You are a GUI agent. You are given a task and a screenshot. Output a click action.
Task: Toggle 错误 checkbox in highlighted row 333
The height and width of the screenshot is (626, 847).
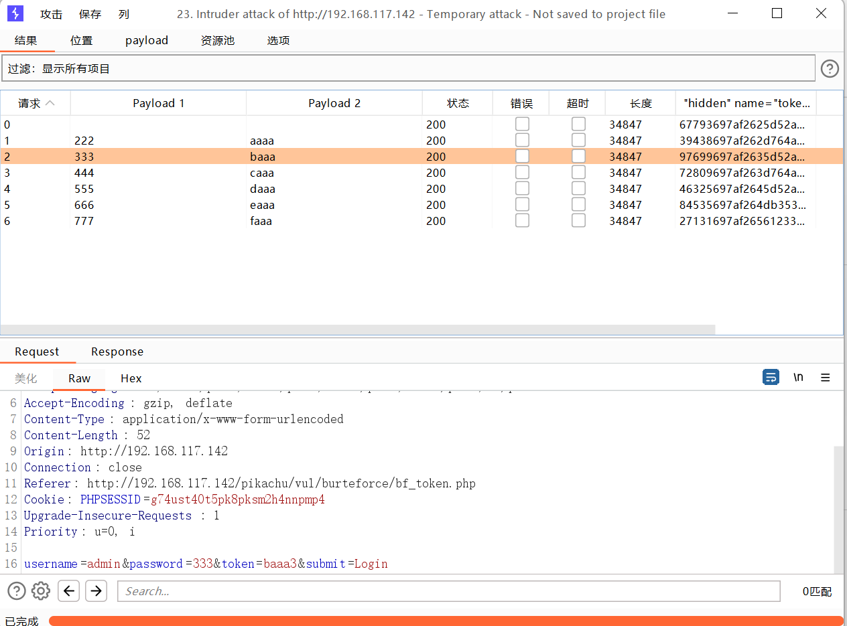tap(522, 156)
